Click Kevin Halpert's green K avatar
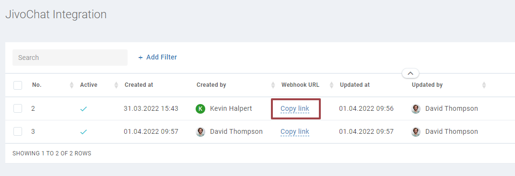The width and height of the screenshot is (515, 176). coord(200,109)
